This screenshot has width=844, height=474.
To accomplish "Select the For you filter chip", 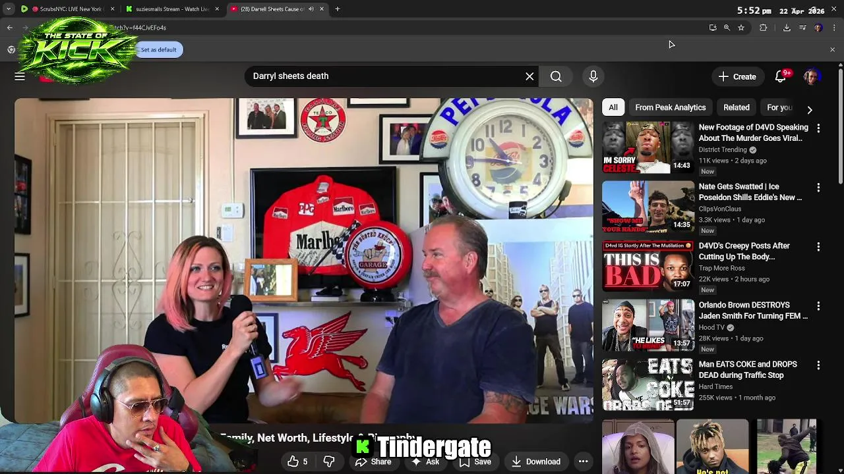I will pos(779,107).
